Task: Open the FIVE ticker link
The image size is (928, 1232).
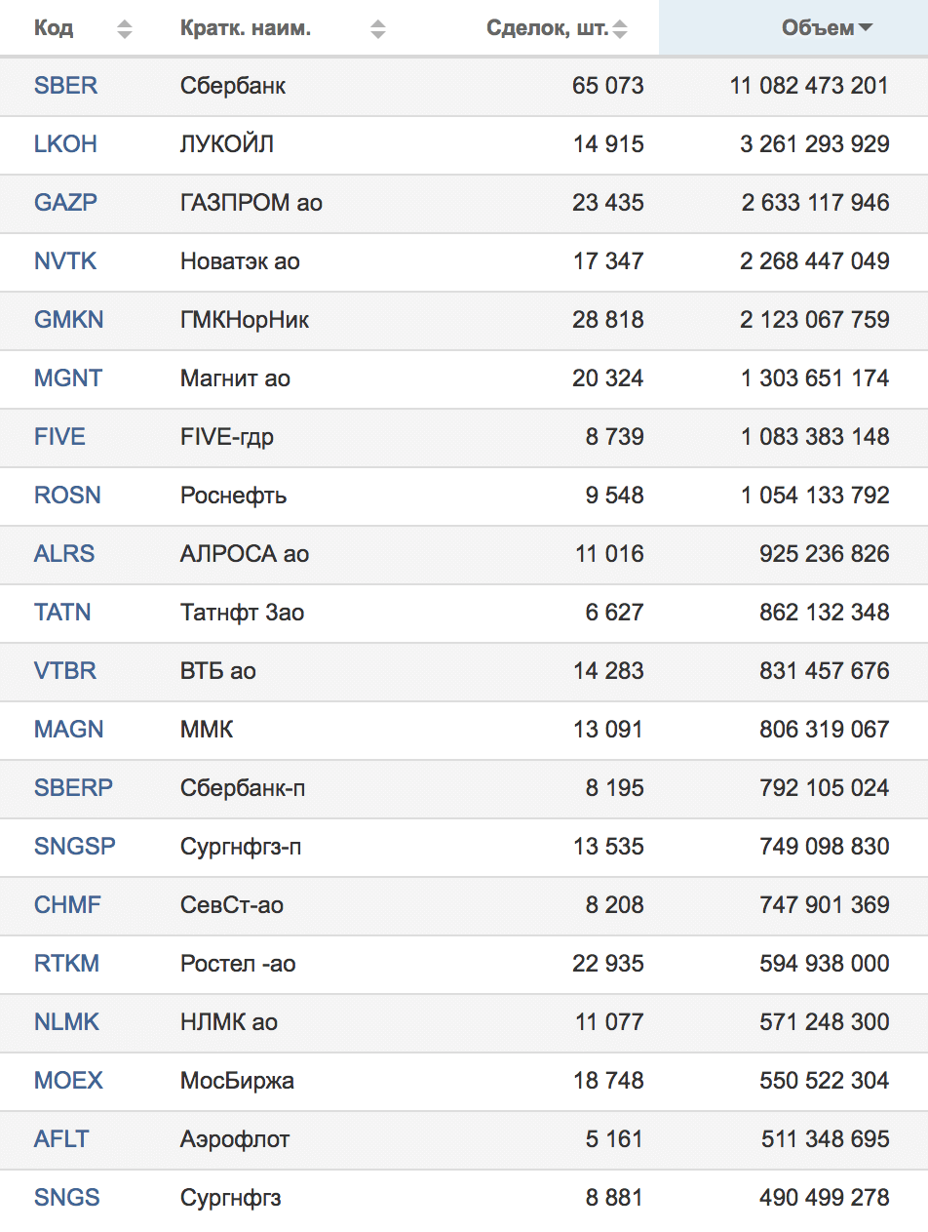Action: point(59,437)
